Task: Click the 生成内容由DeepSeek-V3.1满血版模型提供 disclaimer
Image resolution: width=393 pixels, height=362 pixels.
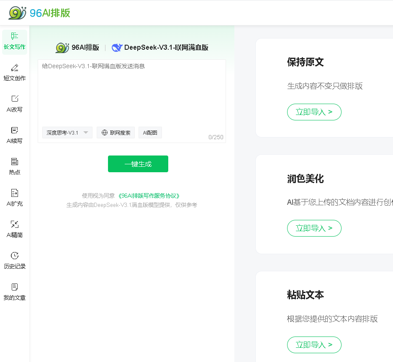Action: click(132, 205)
